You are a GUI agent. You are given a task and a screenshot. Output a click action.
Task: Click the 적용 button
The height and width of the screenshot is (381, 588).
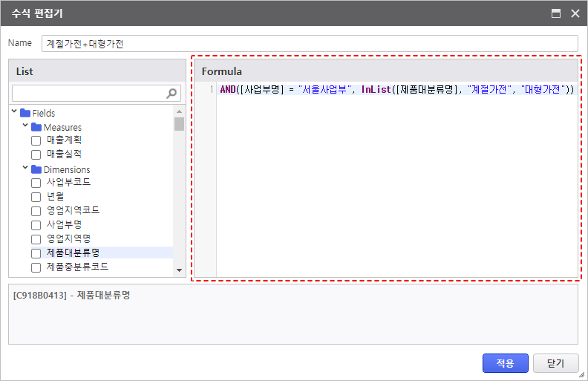(505, 363)
